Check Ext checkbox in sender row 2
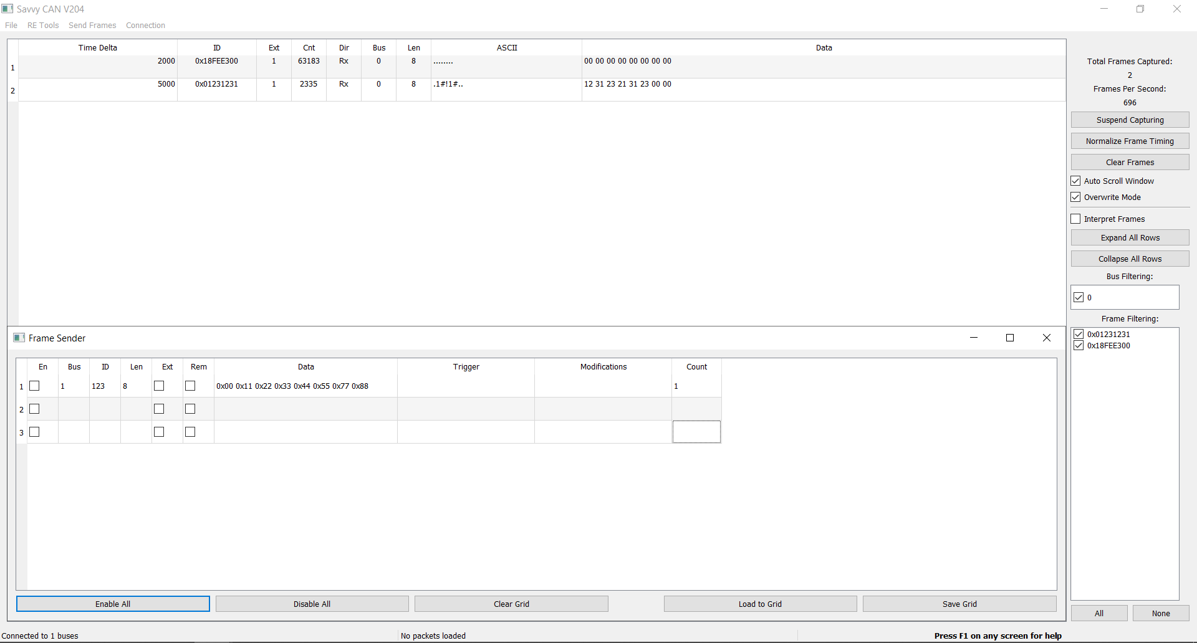The height and width of the screenshot is (643, 1197). pos(159,409)
